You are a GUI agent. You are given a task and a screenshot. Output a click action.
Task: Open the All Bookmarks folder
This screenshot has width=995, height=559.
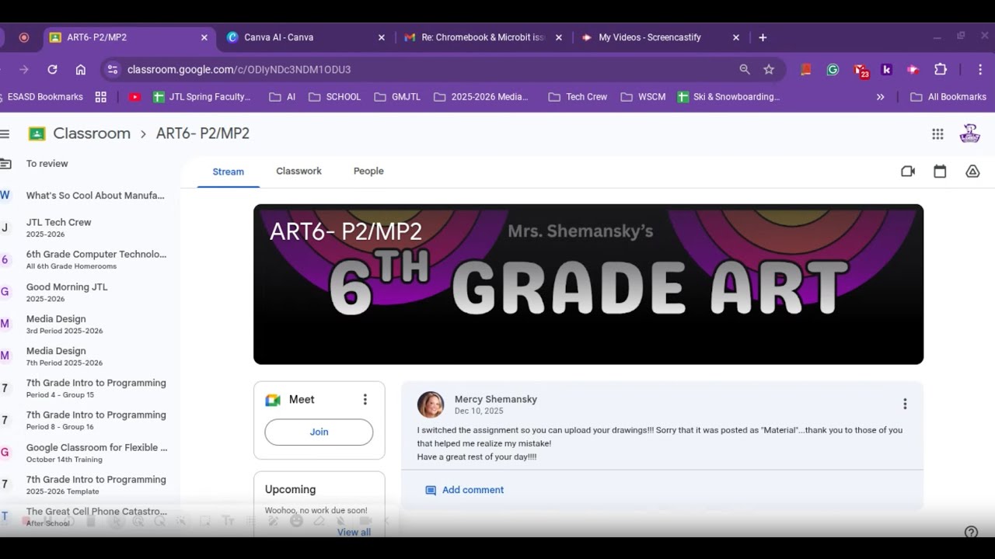pos(948,97)
